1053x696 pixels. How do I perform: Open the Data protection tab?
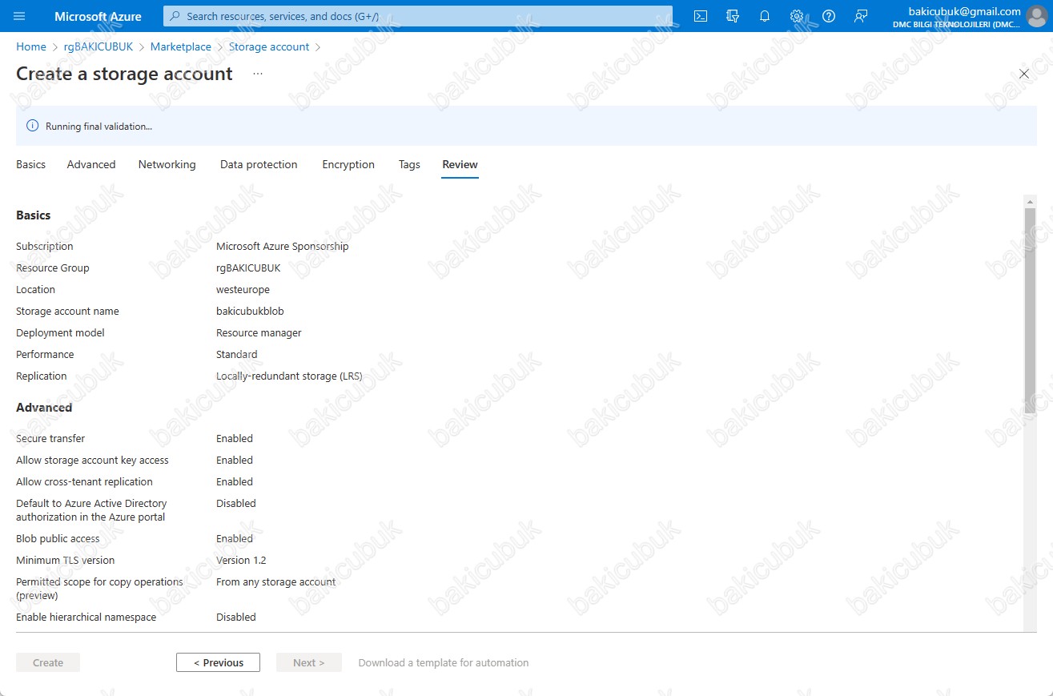click(x=259, y=164)
